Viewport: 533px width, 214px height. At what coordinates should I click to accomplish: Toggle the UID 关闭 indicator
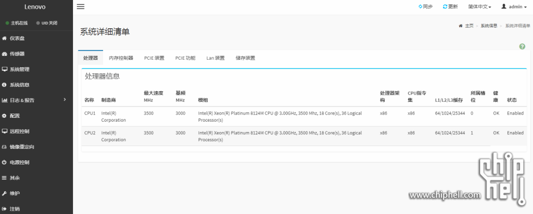point(38,23)
